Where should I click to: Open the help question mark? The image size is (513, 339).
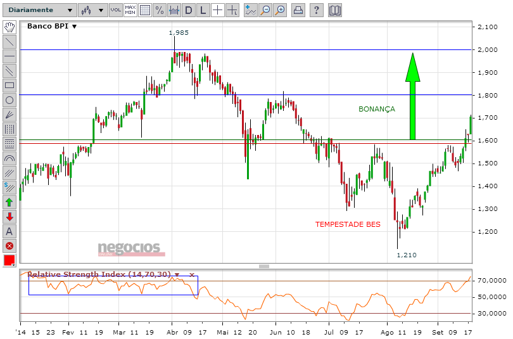[317, 10]
